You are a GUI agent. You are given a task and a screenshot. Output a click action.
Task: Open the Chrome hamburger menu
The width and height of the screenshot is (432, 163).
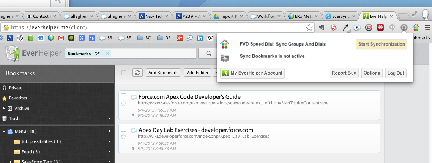[x=427, y=28]
